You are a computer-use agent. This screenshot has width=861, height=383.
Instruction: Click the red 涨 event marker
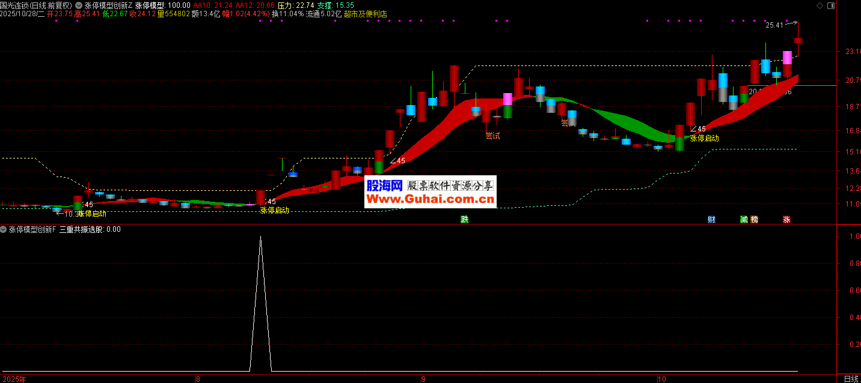(x=786, y=220)
